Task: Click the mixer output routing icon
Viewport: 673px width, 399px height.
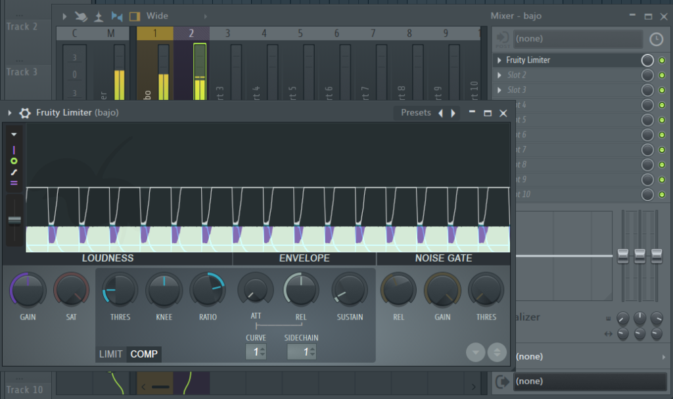Action: pos(501,381)
